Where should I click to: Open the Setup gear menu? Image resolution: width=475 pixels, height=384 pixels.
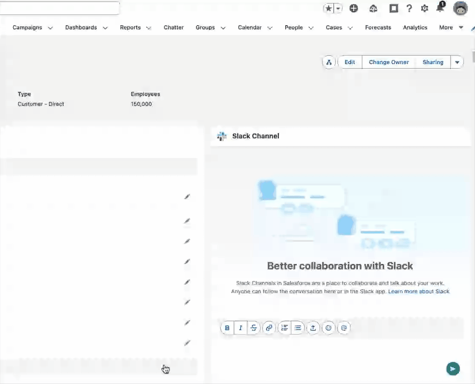click(x=424, y=8)
